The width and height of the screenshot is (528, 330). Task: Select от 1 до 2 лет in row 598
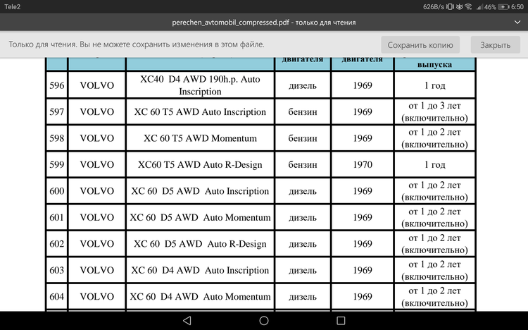(434, 138)
